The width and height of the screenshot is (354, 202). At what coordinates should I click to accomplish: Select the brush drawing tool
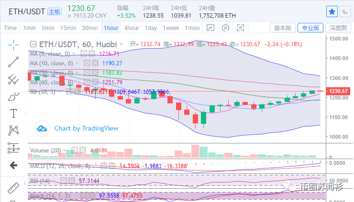tap(13, 96)
